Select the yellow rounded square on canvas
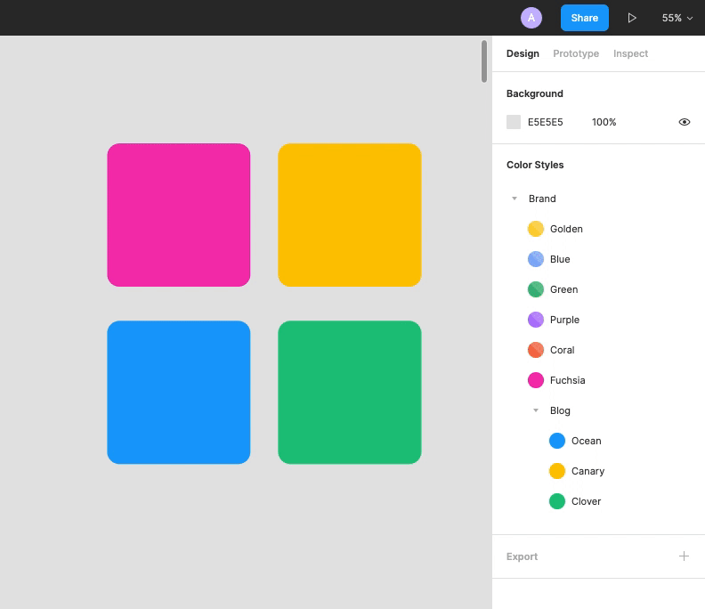Screen dimensions: 705x609 coord(349,215)
